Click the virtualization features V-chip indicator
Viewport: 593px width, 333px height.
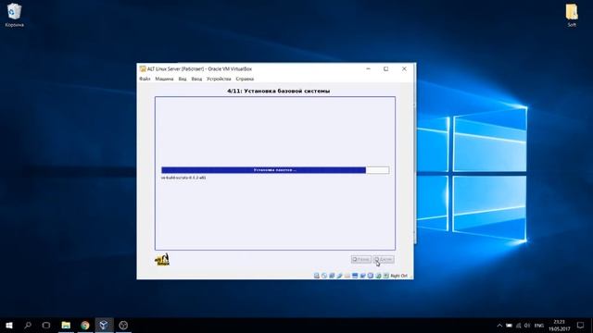click(x=371, y=276)
